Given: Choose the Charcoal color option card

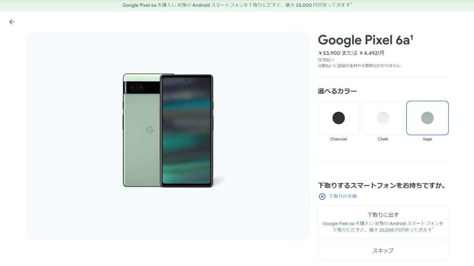Looking at the screenshot, I should point(338,118).
